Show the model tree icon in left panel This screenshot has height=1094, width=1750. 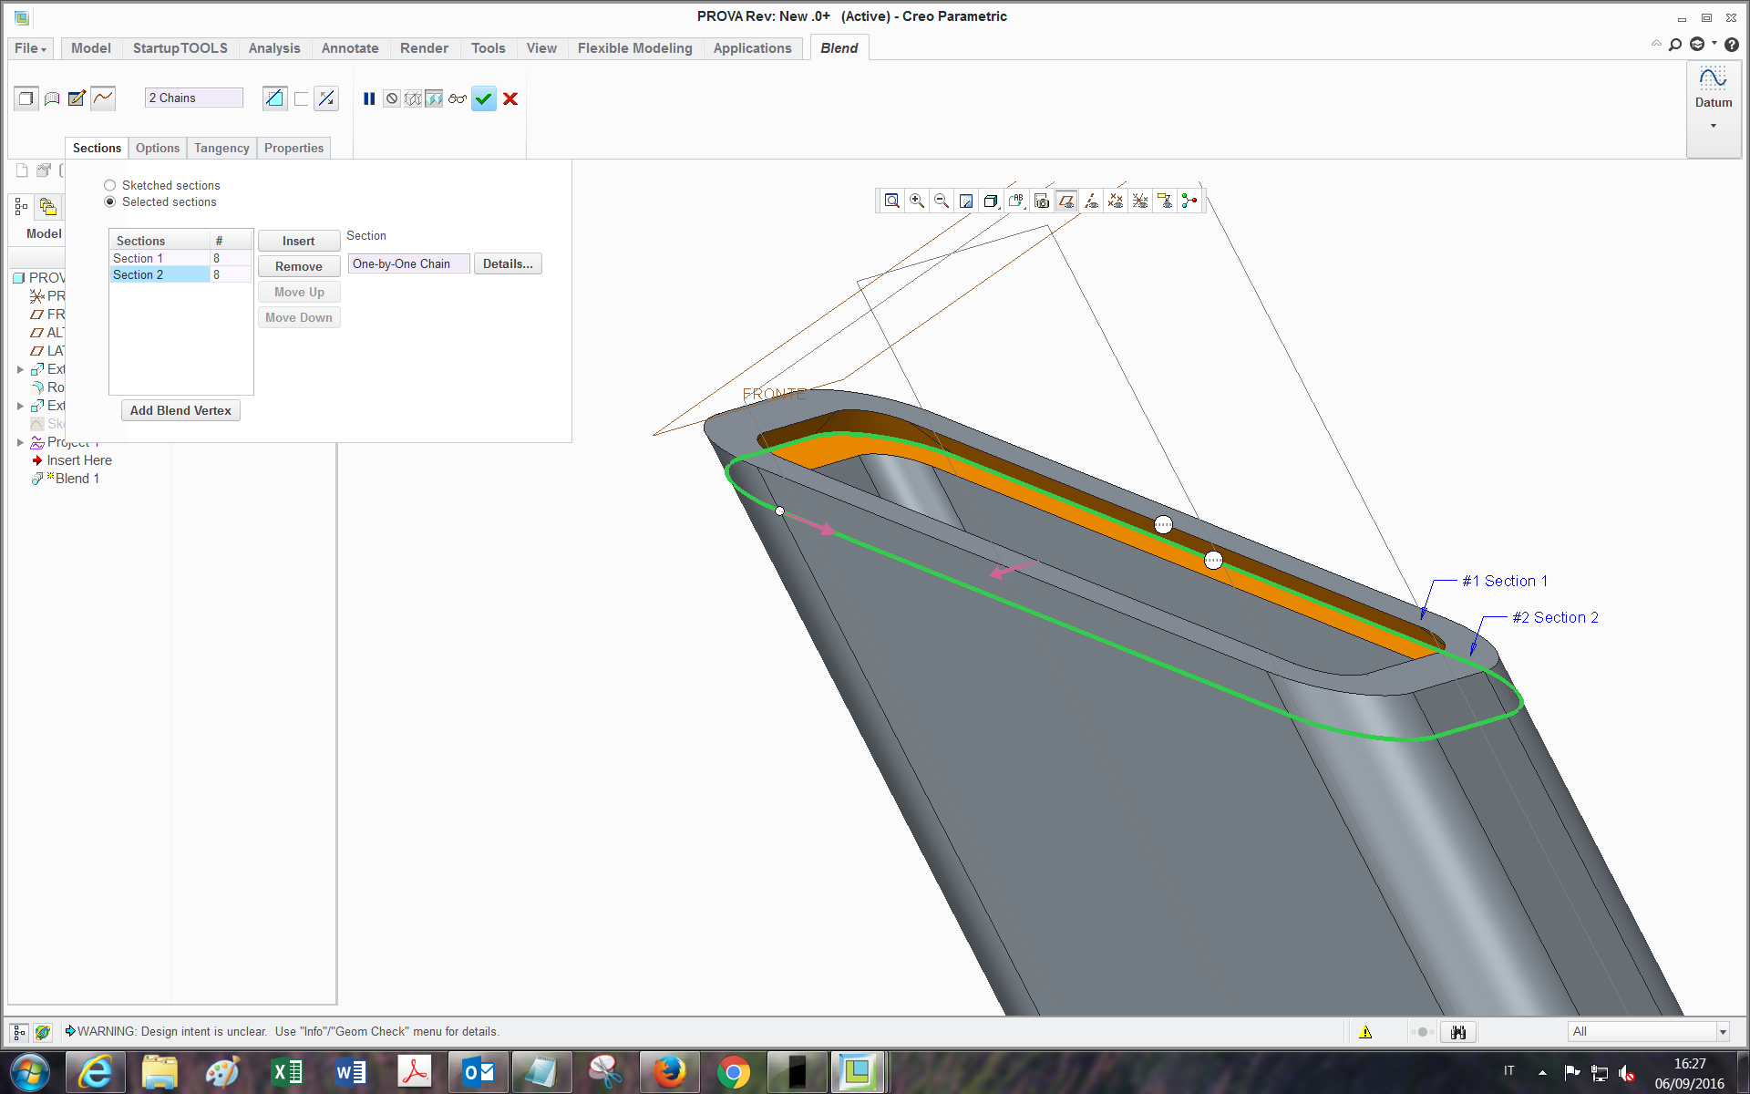[x=21, y=207]
